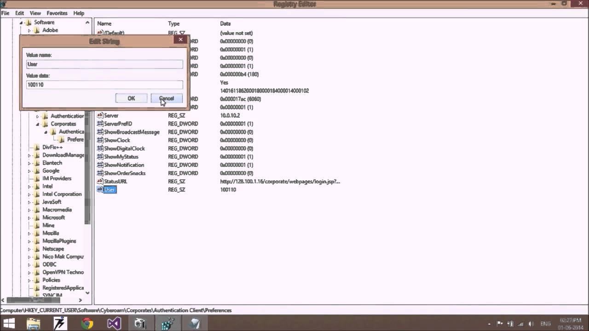Select the ShowMyStatus DWORD icon
This screenshot has width=589, height=331.
[x=100, y=157]
